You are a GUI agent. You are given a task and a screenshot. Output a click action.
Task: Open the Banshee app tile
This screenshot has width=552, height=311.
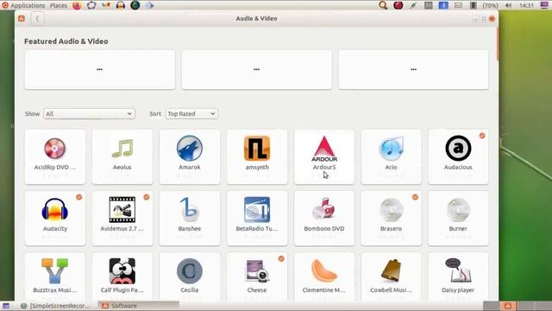tap(190, 219)
